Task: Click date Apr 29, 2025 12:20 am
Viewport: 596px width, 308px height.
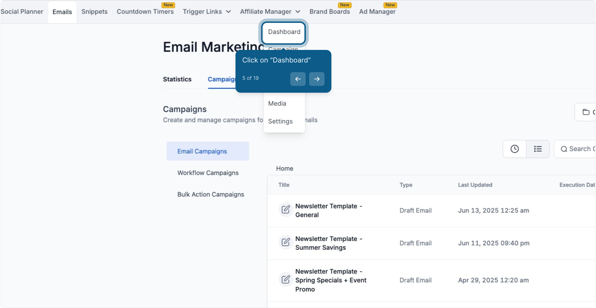Action: click(x=494, y=280)
